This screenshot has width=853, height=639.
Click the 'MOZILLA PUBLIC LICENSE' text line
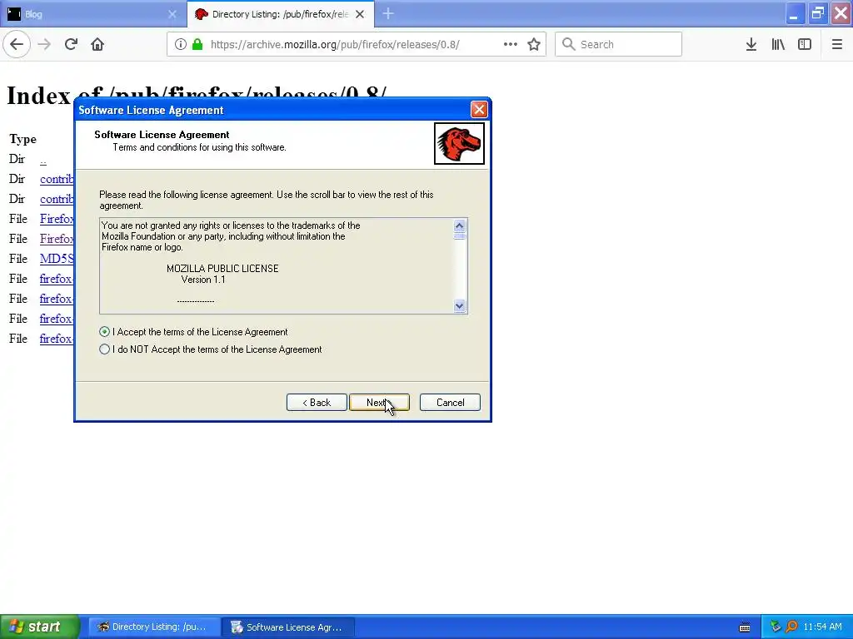click(222, 269)
